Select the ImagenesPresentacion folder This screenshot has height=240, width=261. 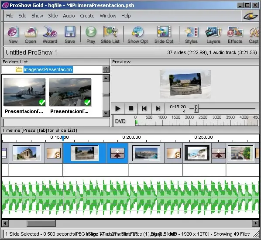tap(48, 69)
